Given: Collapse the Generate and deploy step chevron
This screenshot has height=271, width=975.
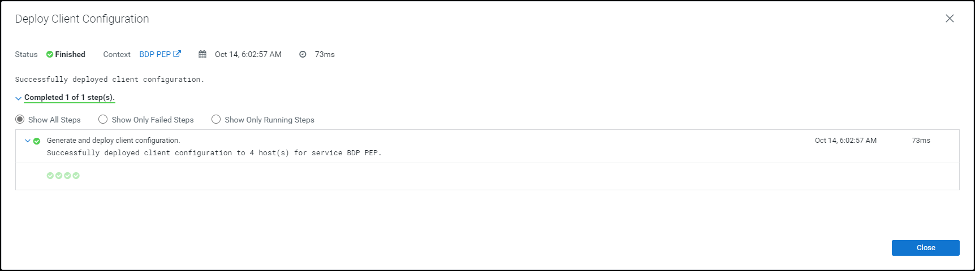Looking at the screenshot, I should pos(28,141).
